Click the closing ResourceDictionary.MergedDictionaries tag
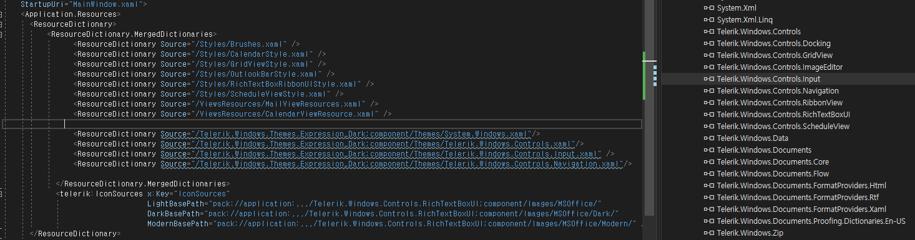This screenshot has height=240, width=915. click(142, 184)
